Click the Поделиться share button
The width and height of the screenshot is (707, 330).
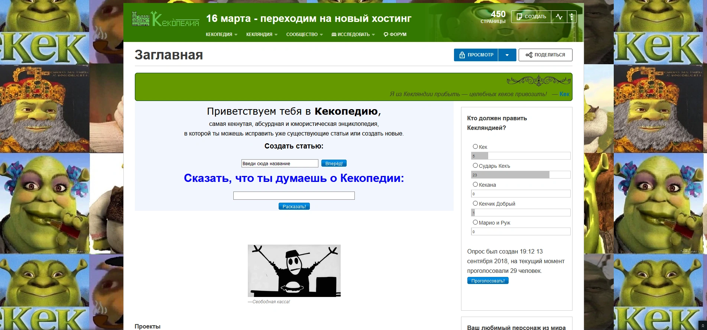(x=545, y=55)
